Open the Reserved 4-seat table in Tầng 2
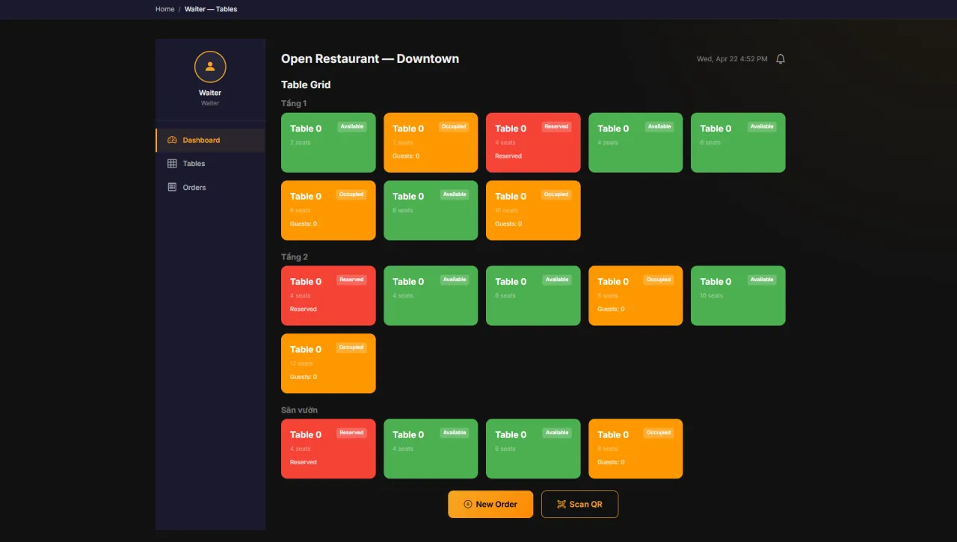 point(328,295)
